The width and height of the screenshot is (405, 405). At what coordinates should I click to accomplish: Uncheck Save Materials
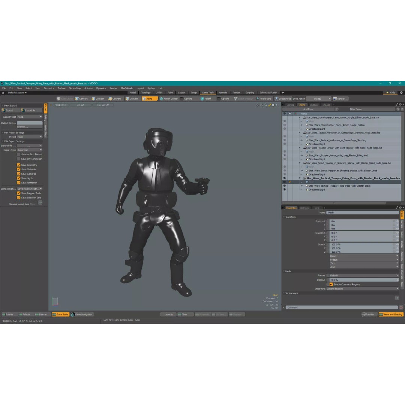pos(19,169)
